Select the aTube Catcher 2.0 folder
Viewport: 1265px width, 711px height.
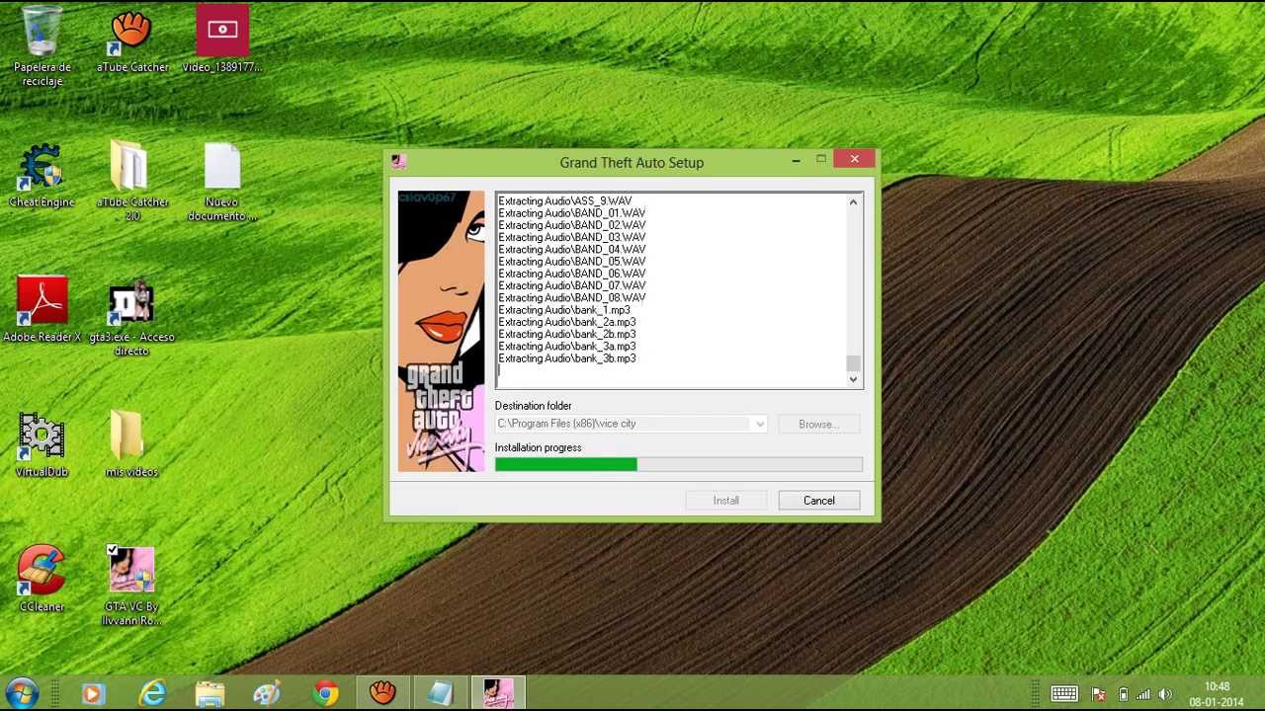[x=132, y=182]
